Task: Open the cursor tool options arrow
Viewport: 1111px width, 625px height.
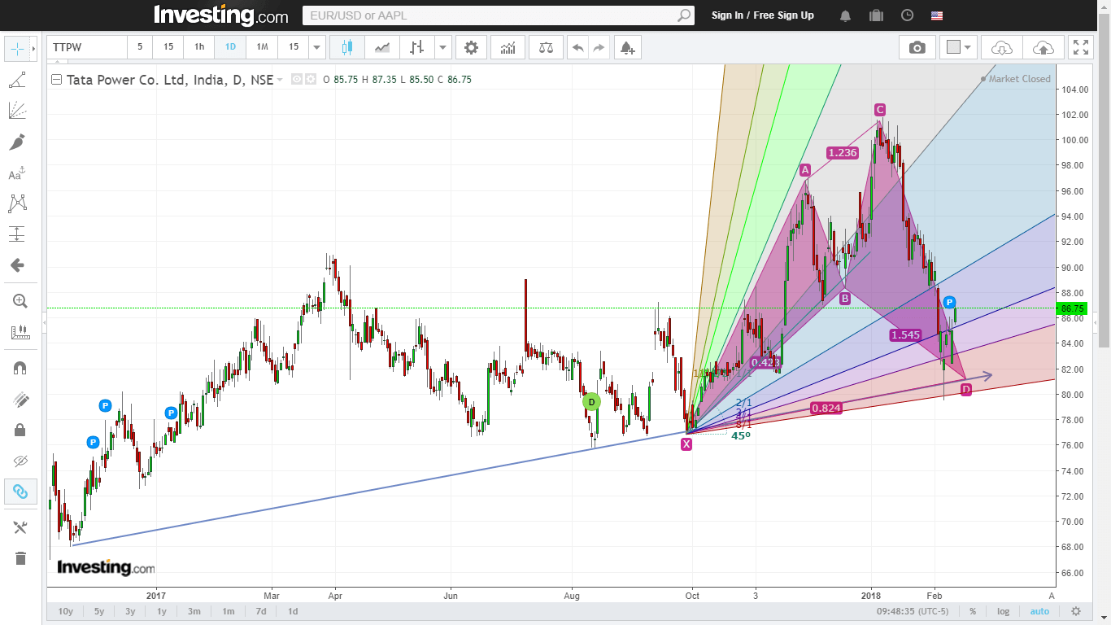Action: 33,49
